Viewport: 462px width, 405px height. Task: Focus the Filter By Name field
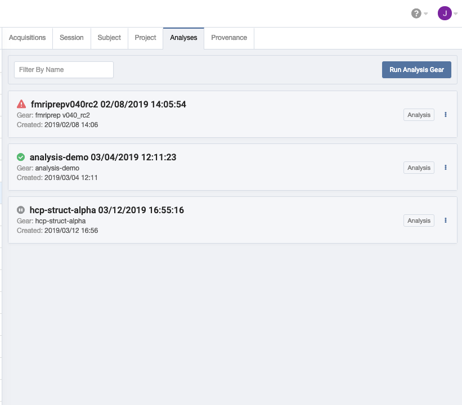point(64,70)
